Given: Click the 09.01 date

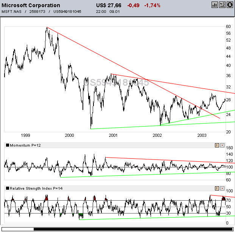Looking at the screenshot, I should click(x=115, y=12).
